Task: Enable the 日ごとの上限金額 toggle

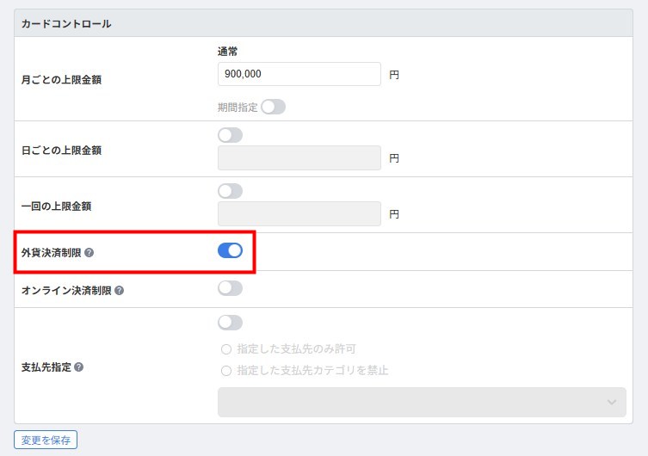Action: pos(230,135)
